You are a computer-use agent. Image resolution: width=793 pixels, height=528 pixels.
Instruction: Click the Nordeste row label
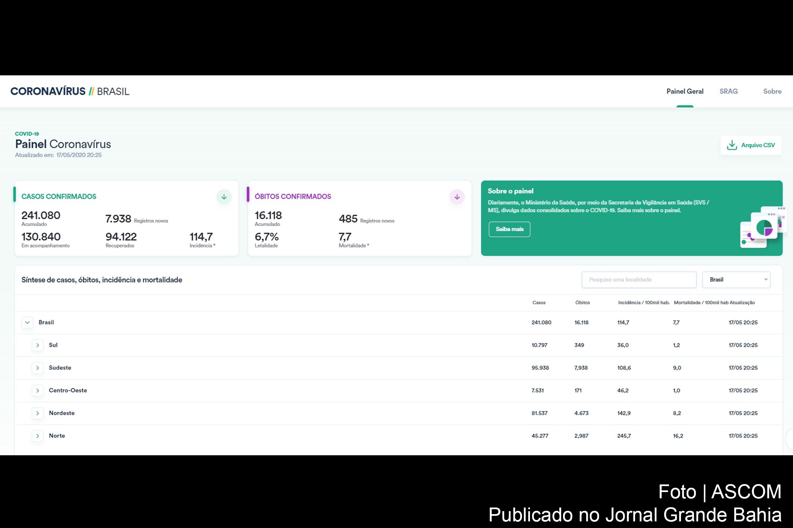pyautogui.click(x=62, y=413)
